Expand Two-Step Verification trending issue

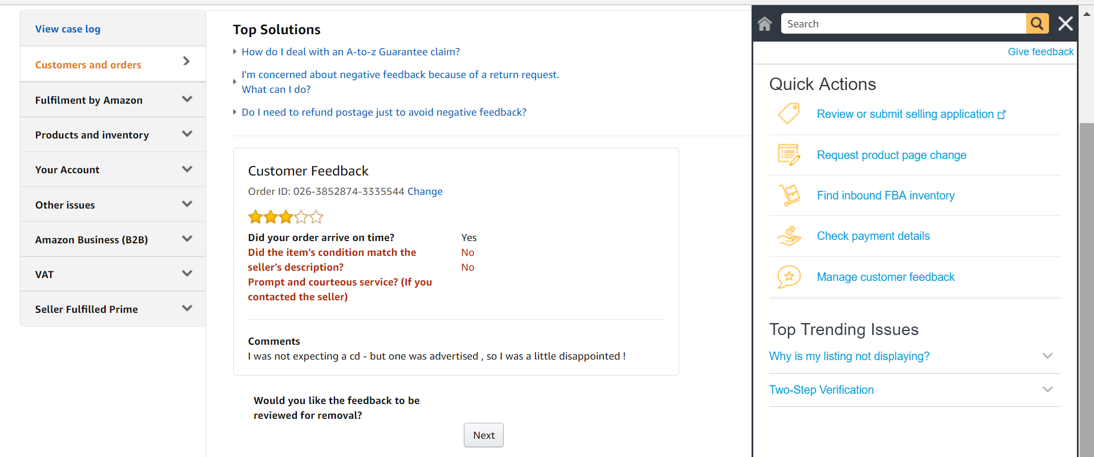(x=1047, y=390)
